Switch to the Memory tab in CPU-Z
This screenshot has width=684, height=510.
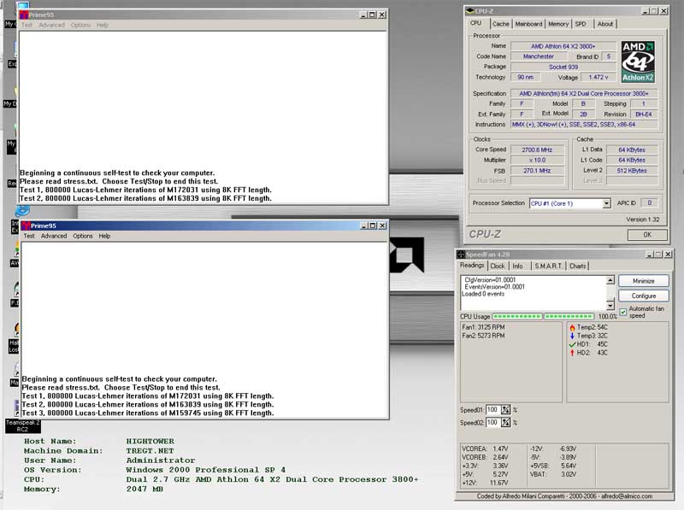(x=558, y=24)
